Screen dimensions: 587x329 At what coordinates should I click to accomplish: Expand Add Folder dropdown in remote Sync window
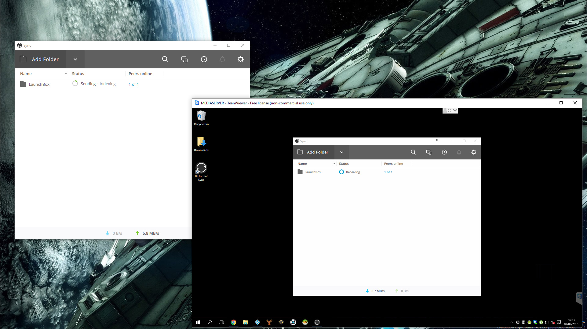pos(342,152)
